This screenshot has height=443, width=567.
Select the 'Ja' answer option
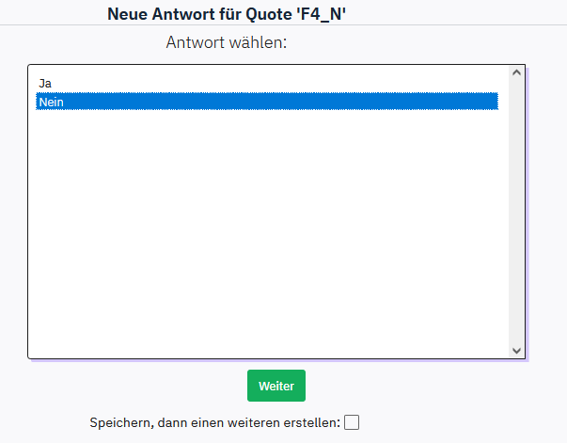(45, 84)
